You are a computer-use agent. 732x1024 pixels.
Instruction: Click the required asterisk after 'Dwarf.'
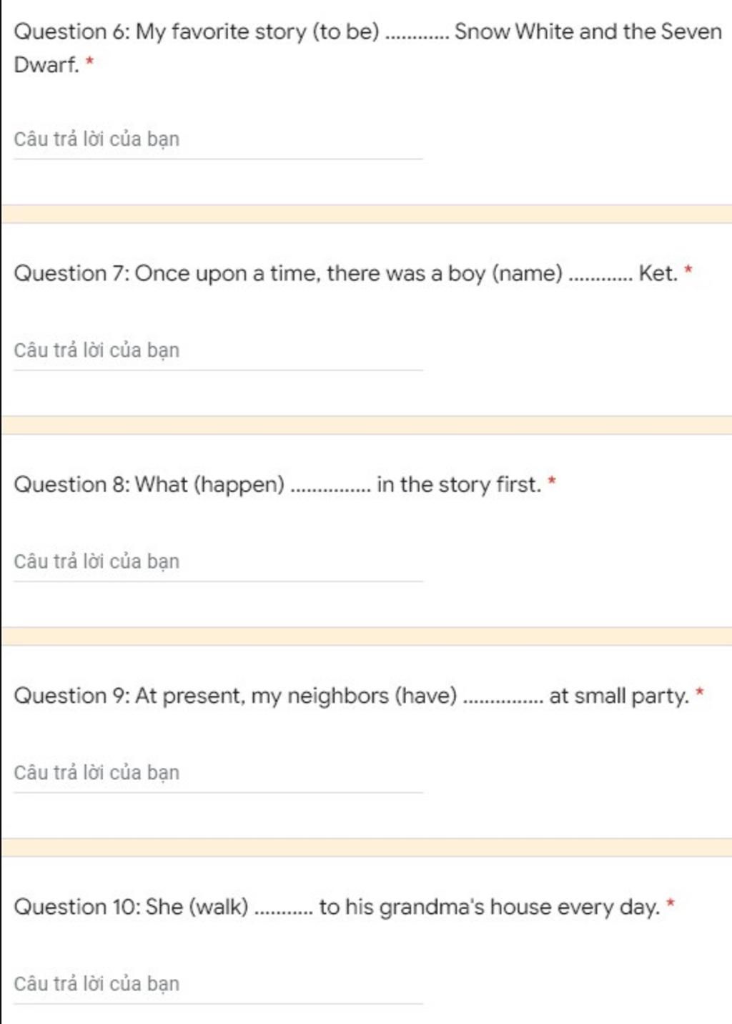click(89, 61)
